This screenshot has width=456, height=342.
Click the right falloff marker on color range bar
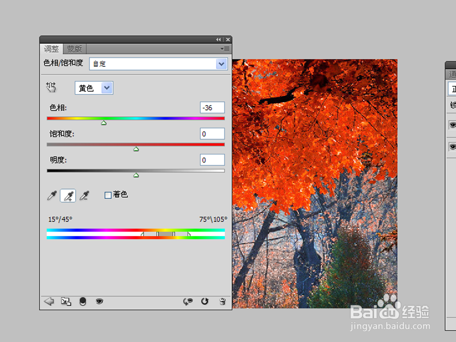(x=189, y=234)
